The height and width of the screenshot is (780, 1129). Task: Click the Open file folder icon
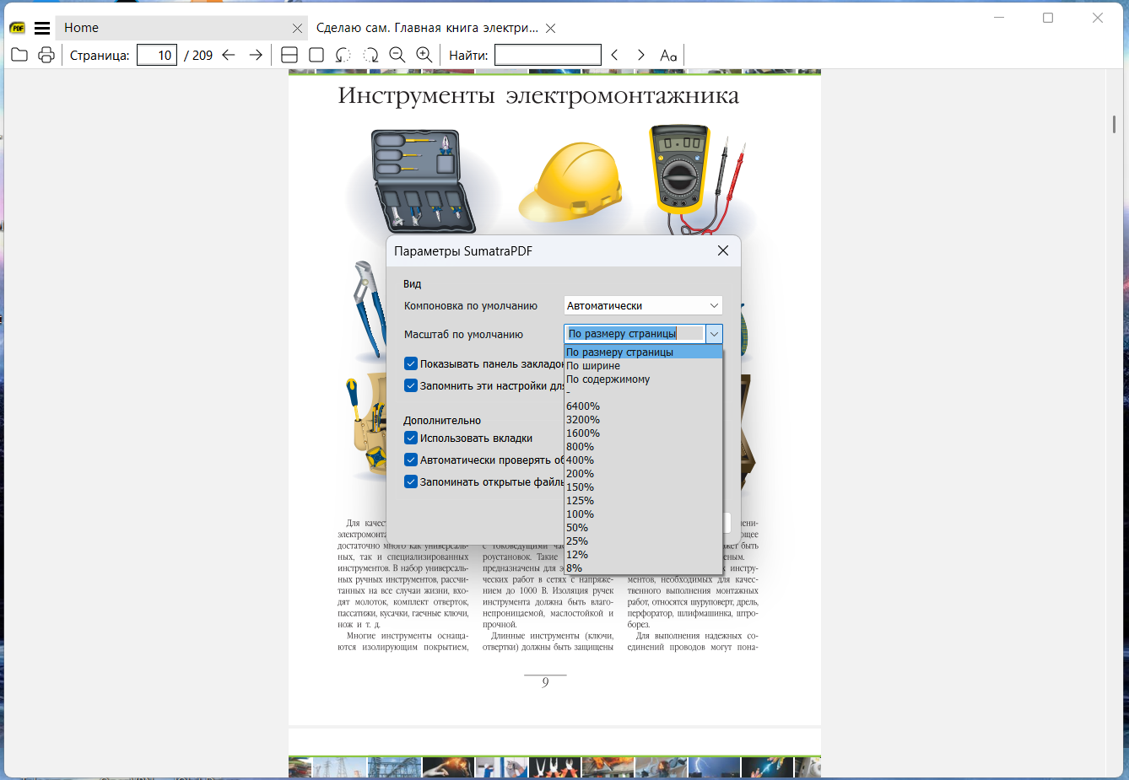click(19, 56)
